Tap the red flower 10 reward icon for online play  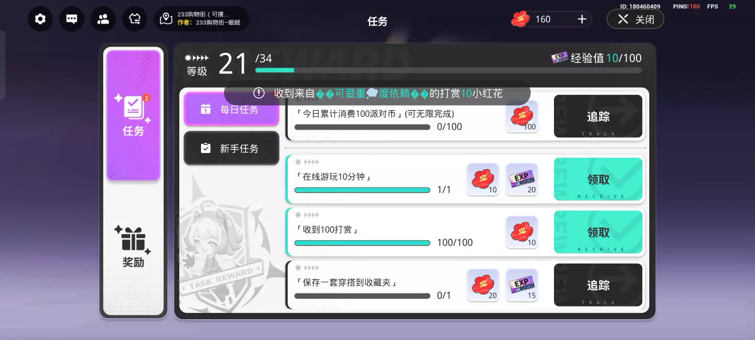coord(483,179)
